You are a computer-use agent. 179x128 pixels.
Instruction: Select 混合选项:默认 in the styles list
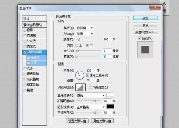coord(35,25)
